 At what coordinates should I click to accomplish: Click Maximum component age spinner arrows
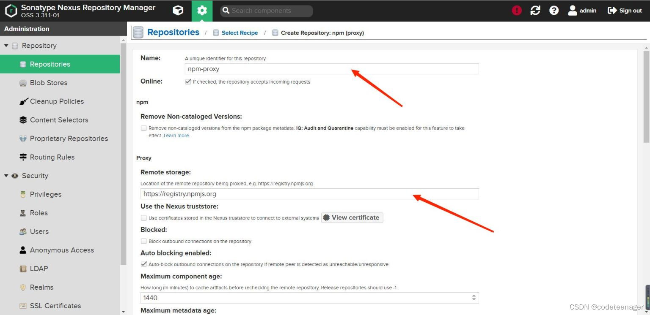point(474,298)
